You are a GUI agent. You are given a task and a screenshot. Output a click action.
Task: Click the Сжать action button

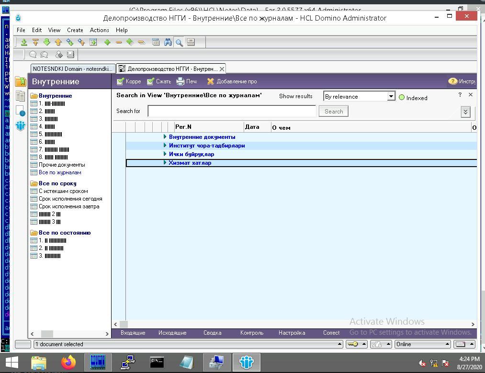coord(159,81)
